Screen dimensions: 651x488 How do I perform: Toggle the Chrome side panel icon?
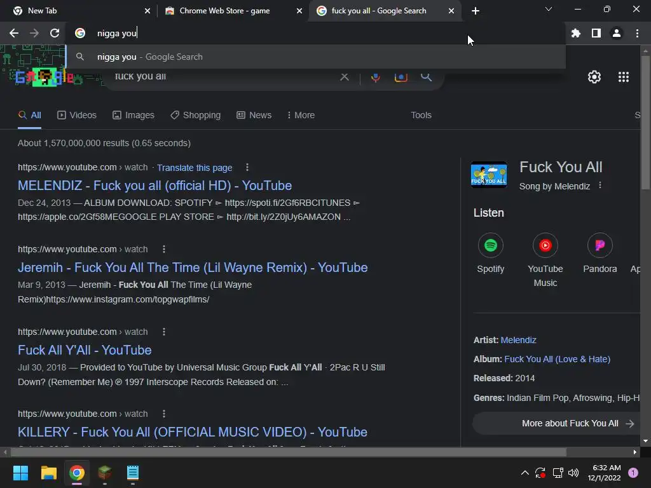click(596, 33)
